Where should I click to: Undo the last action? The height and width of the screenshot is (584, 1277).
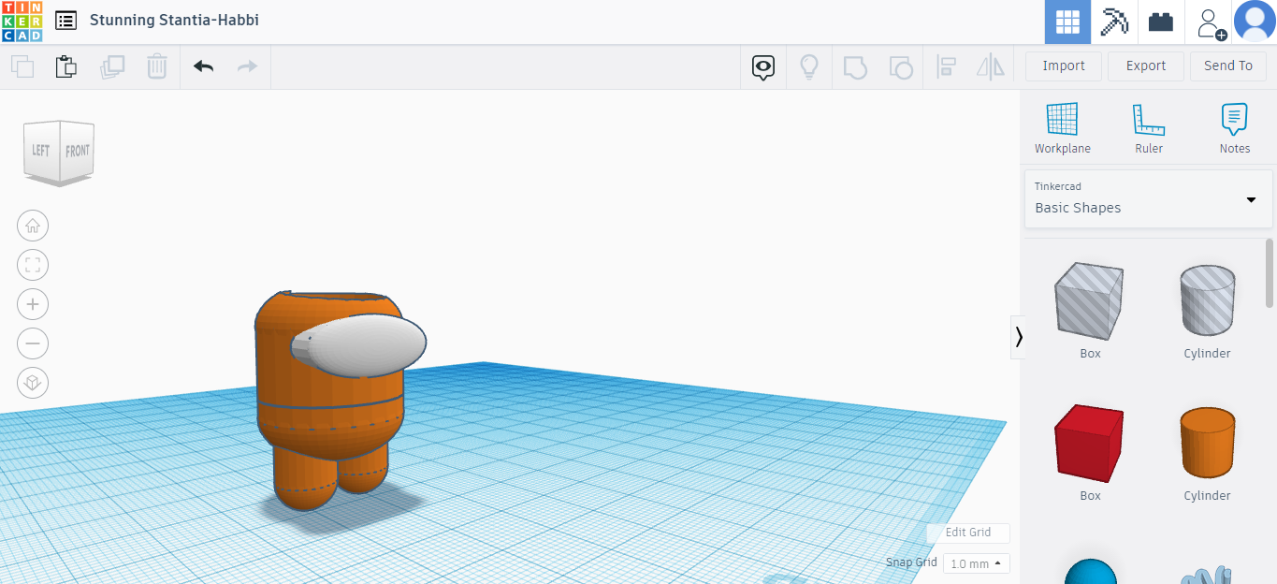203,66
